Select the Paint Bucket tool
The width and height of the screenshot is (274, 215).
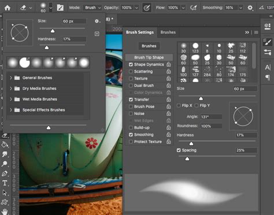[5, 145]
